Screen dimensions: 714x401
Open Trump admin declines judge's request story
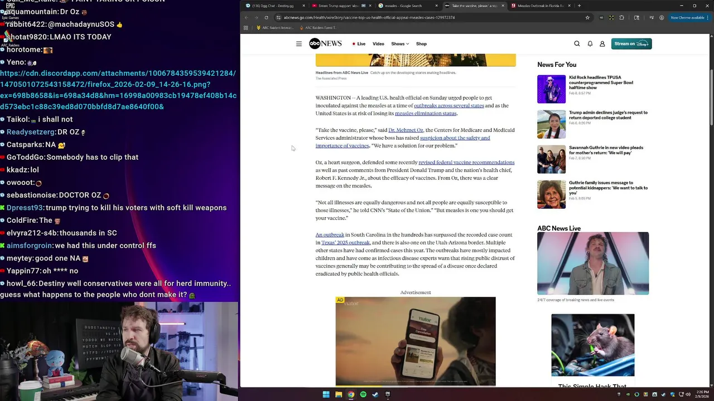coord(608,115)
